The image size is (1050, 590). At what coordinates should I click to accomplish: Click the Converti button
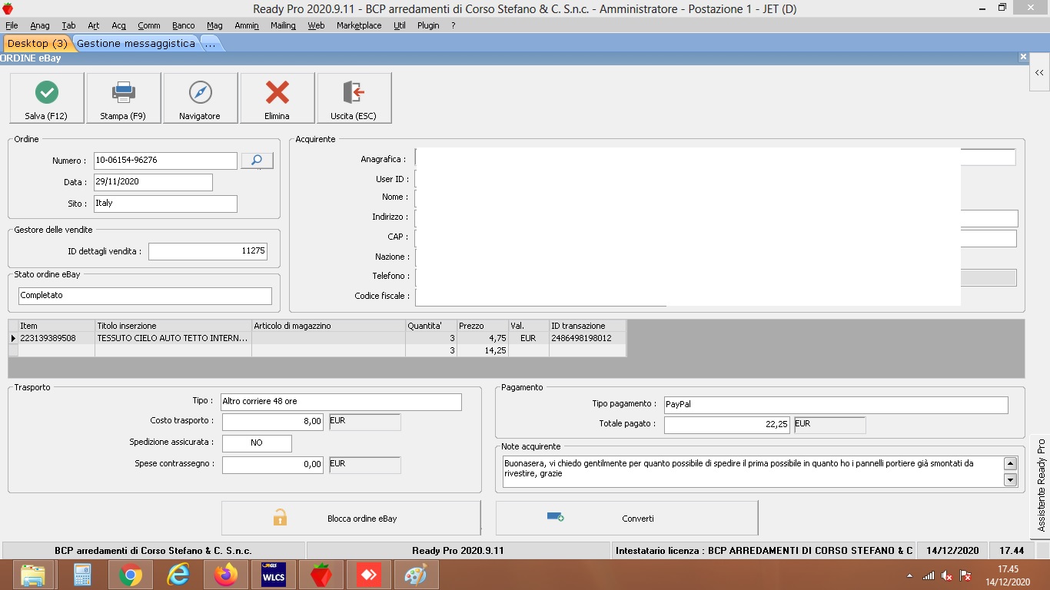point(626,518)
